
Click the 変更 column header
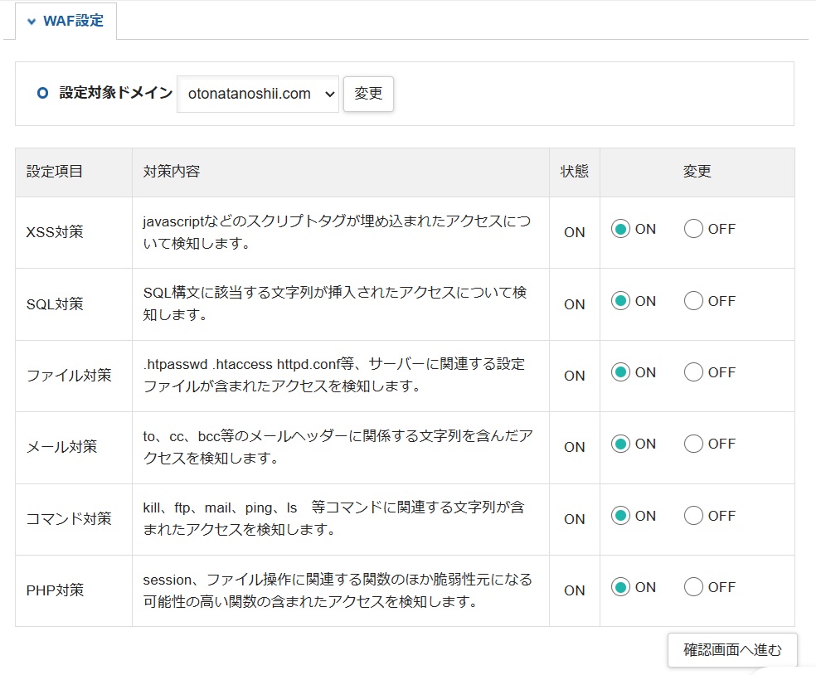(697, 172)
